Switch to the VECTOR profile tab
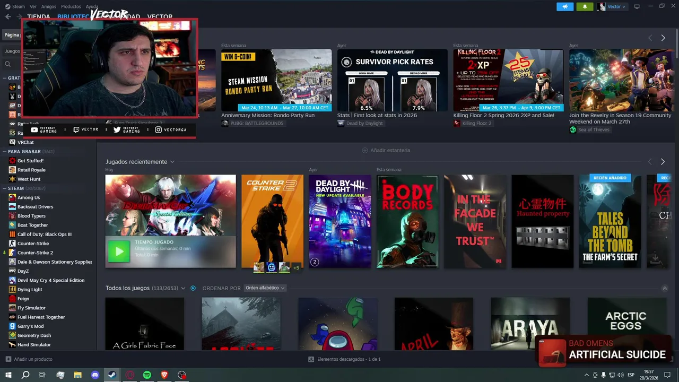This screenshot has width=679, height=382. [160, 16]
